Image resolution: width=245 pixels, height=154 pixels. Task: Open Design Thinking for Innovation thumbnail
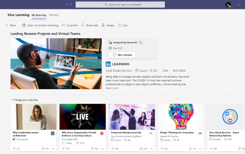(181, 117)
